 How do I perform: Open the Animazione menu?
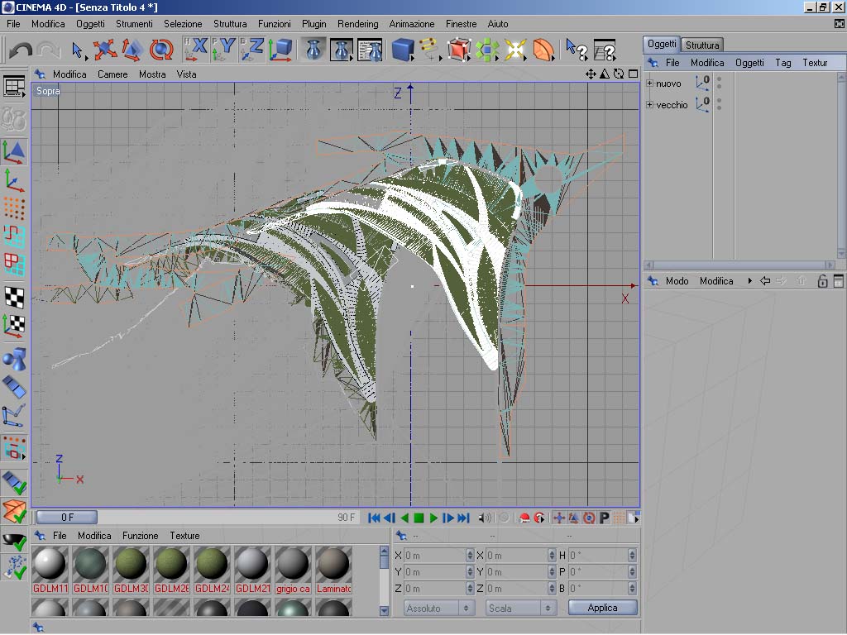(412, 24)
